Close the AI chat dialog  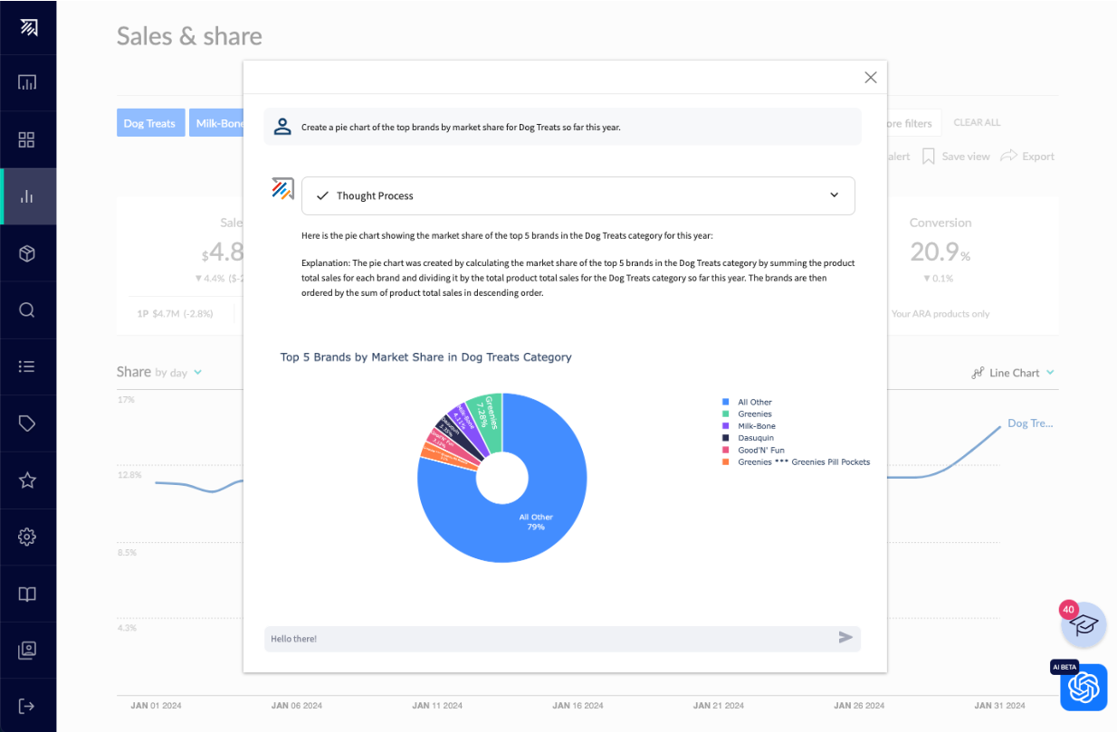click(x=871, y=78)
